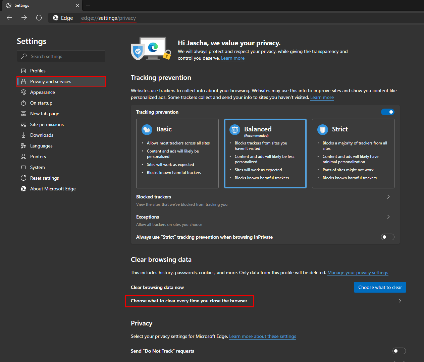
Task: Click the browser Back arrow
Action: pos(9,18)
